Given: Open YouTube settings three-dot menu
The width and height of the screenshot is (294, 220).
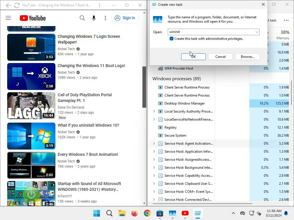Looking at the screenshot, I should point(105,18).
